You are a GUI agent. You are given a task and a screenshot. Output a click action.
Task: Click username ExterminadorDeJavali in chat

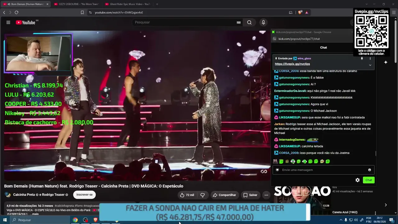tap(290, 91)
